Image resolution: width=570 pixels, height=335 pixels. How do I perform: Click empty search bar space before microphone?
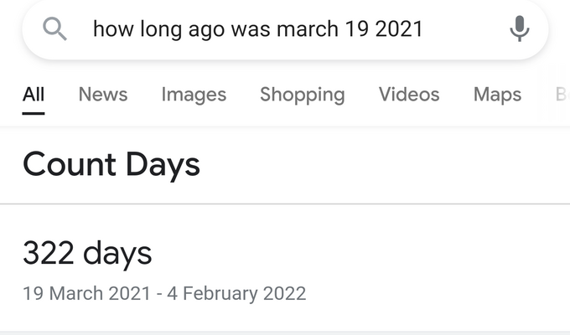[x=465, y=28]
